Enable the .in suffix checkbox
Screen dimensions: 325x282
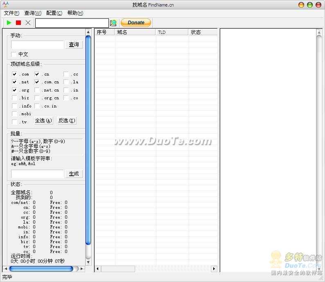pos(66,90)
